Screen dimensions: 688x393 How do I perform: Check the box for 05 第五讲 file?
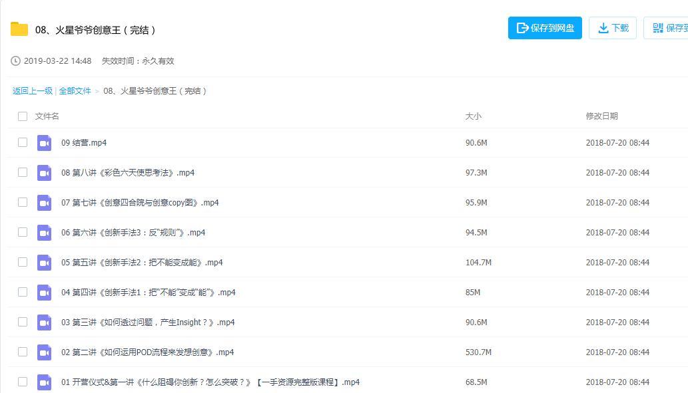(x=23, y=262)
